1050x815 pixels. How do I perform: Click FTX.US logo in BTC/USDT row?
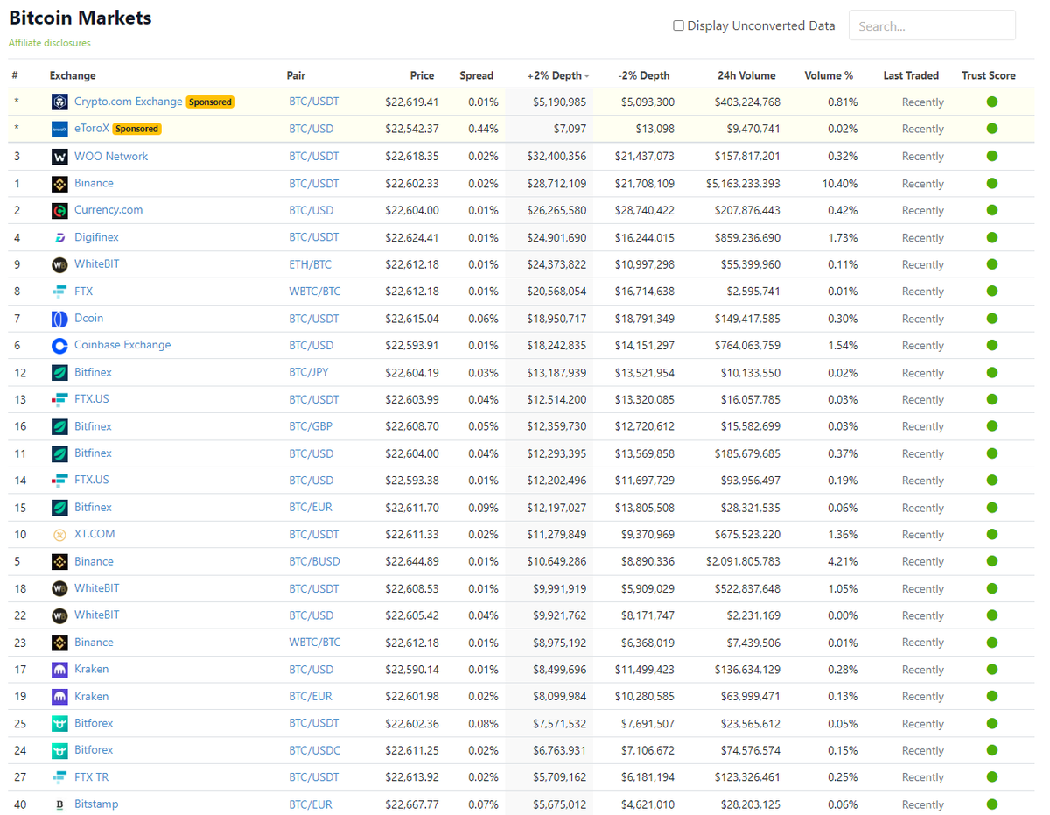59,400
